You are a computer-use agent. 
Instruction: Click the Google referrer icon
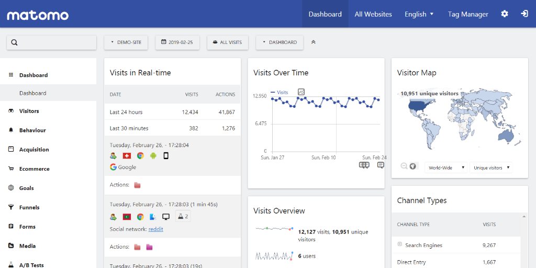[113, 167]
